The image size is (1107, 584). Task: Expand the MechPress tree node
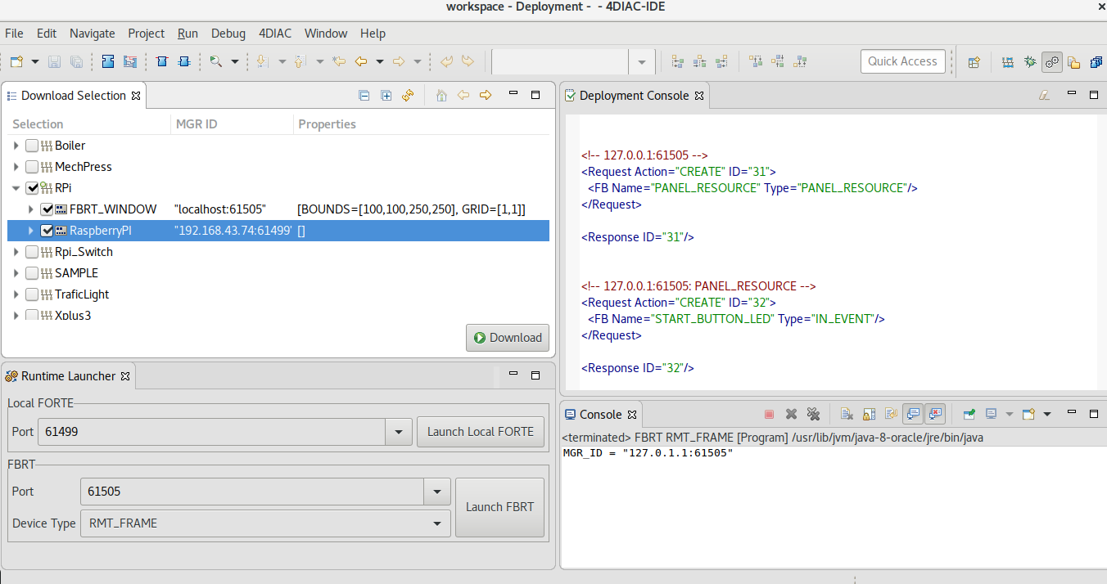point(16,167)
